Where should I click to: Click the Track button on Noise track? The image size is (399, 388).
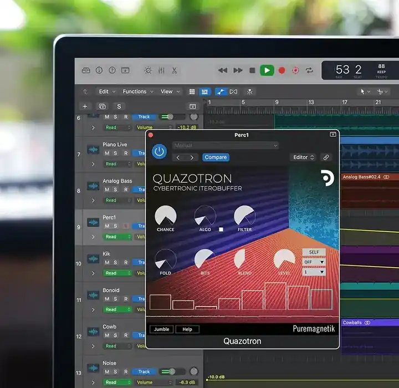point(144,372)
